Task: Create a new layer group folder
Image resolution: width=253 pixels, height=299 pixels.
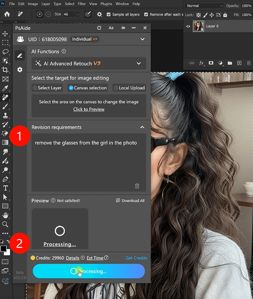Action: coord(230,63)
